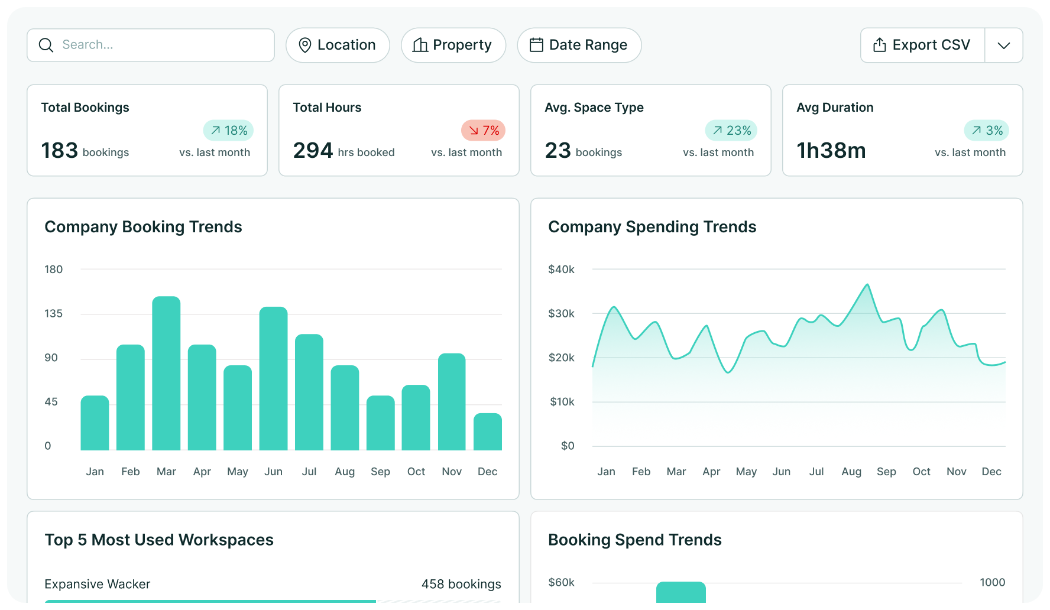Click Export CSV button
This screenshot has height=610, width=1050.
[923, 45]
